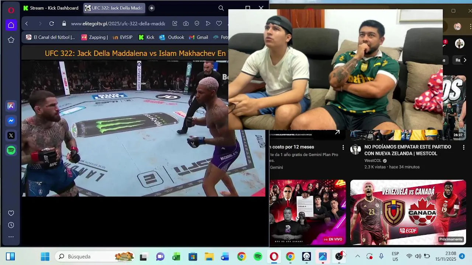The width and height of the screenshot is (472, 265).
Task: Open the clock showing 23:08
Action: (445, 257)
